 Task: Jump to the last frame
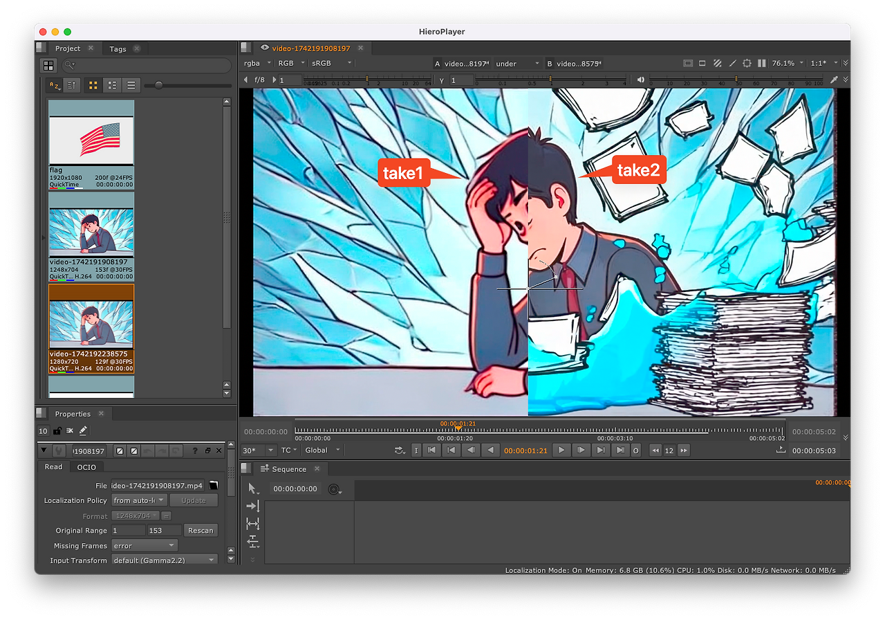[620, 450]
